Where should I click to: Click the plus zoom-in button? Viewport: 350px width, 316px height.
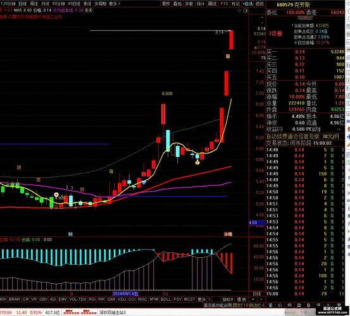click(x=253, y=299)
